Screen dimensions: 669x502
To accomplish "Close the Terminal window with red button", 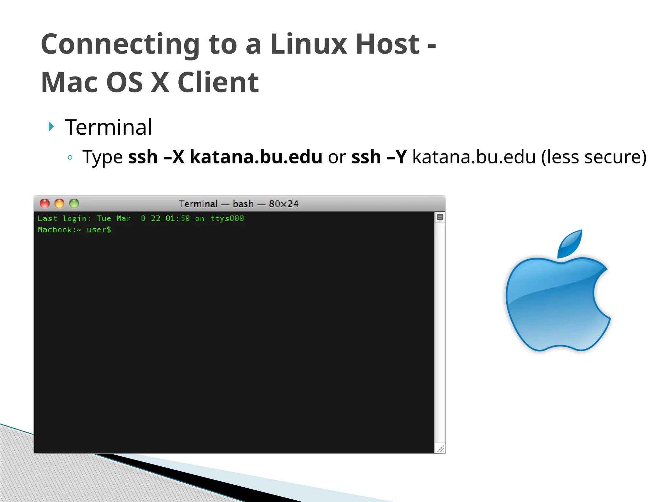I will click(45, 204).
